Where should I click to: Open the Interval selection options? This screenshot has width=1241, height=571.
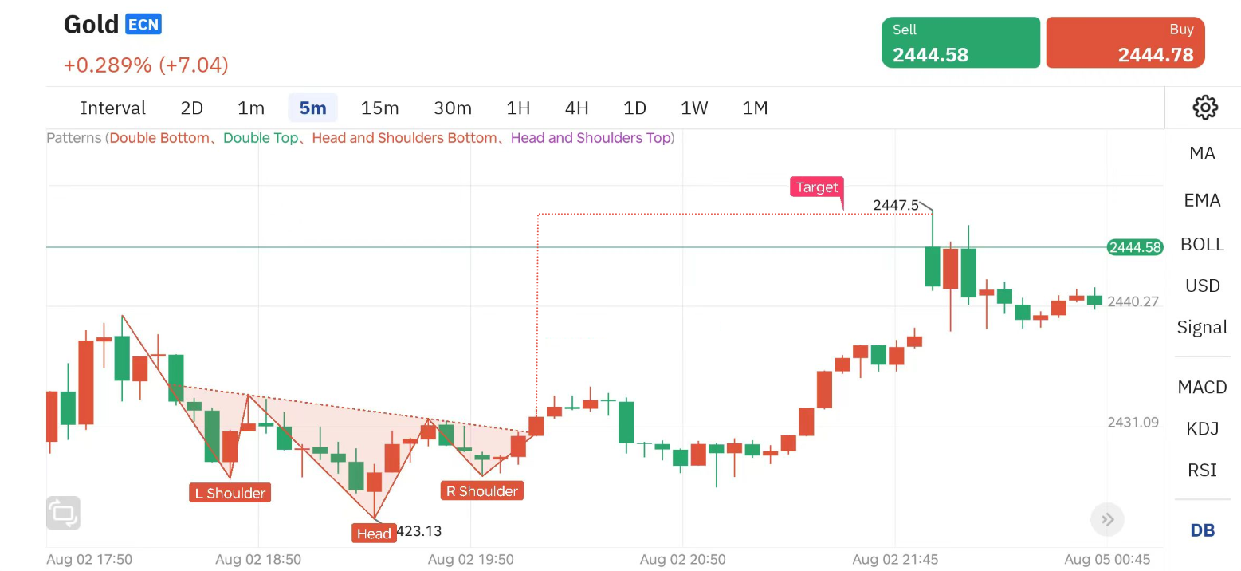pos(112,108)
